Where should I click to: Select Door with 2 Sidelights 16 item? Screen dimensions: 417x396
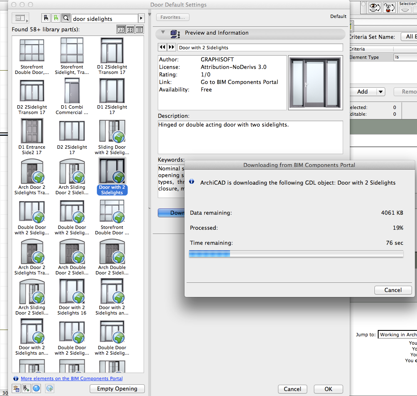tap(72, 297)
